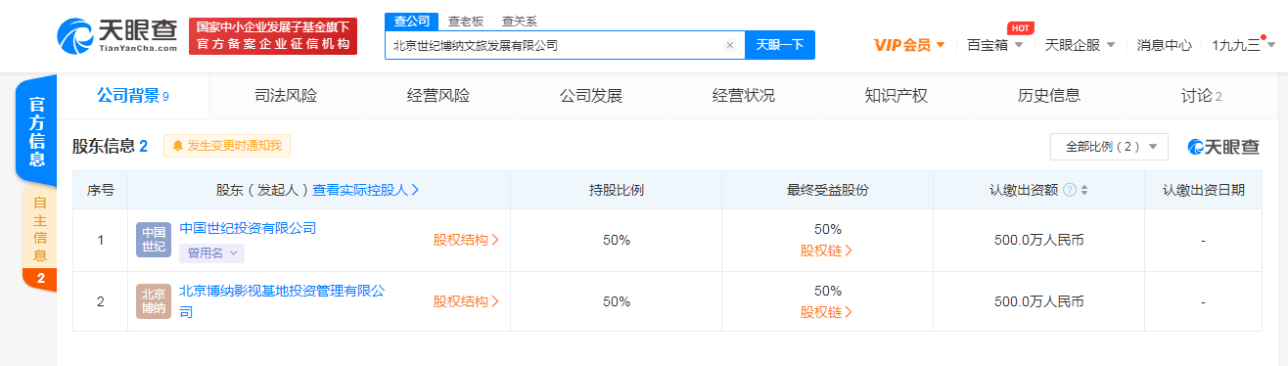This screenshot has height=366, width=1288.
Task: Select the 查老板 search tab
Action: click(465, 21)
